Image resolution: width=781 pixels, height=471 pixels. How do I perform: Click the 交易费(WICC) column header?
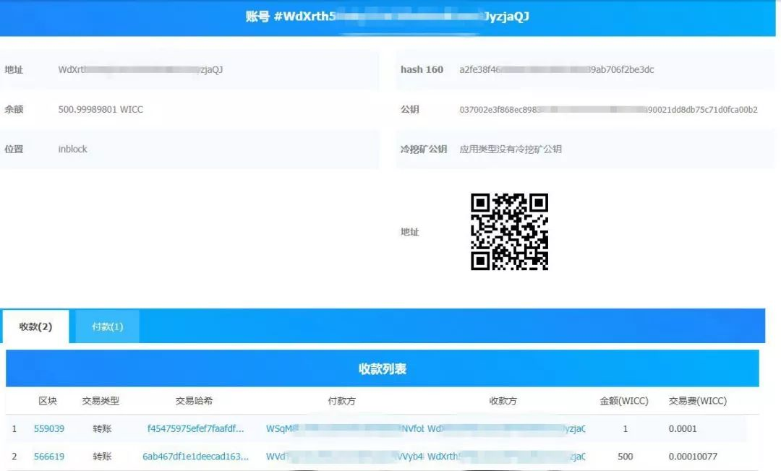coord(698,401)
